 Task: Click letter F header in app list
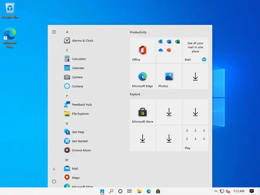click(x=67, y=96)
